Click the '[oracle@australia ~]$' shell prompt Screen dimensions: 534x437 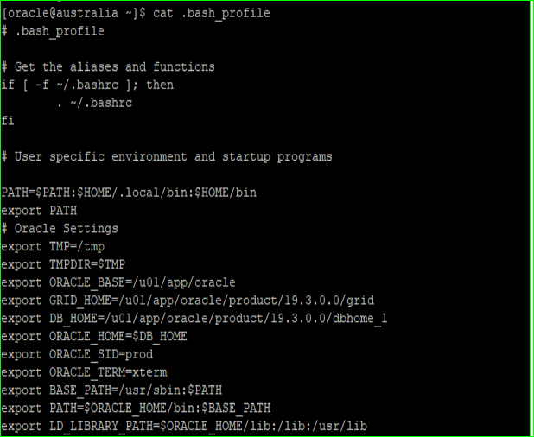click(x=75, y=13)
